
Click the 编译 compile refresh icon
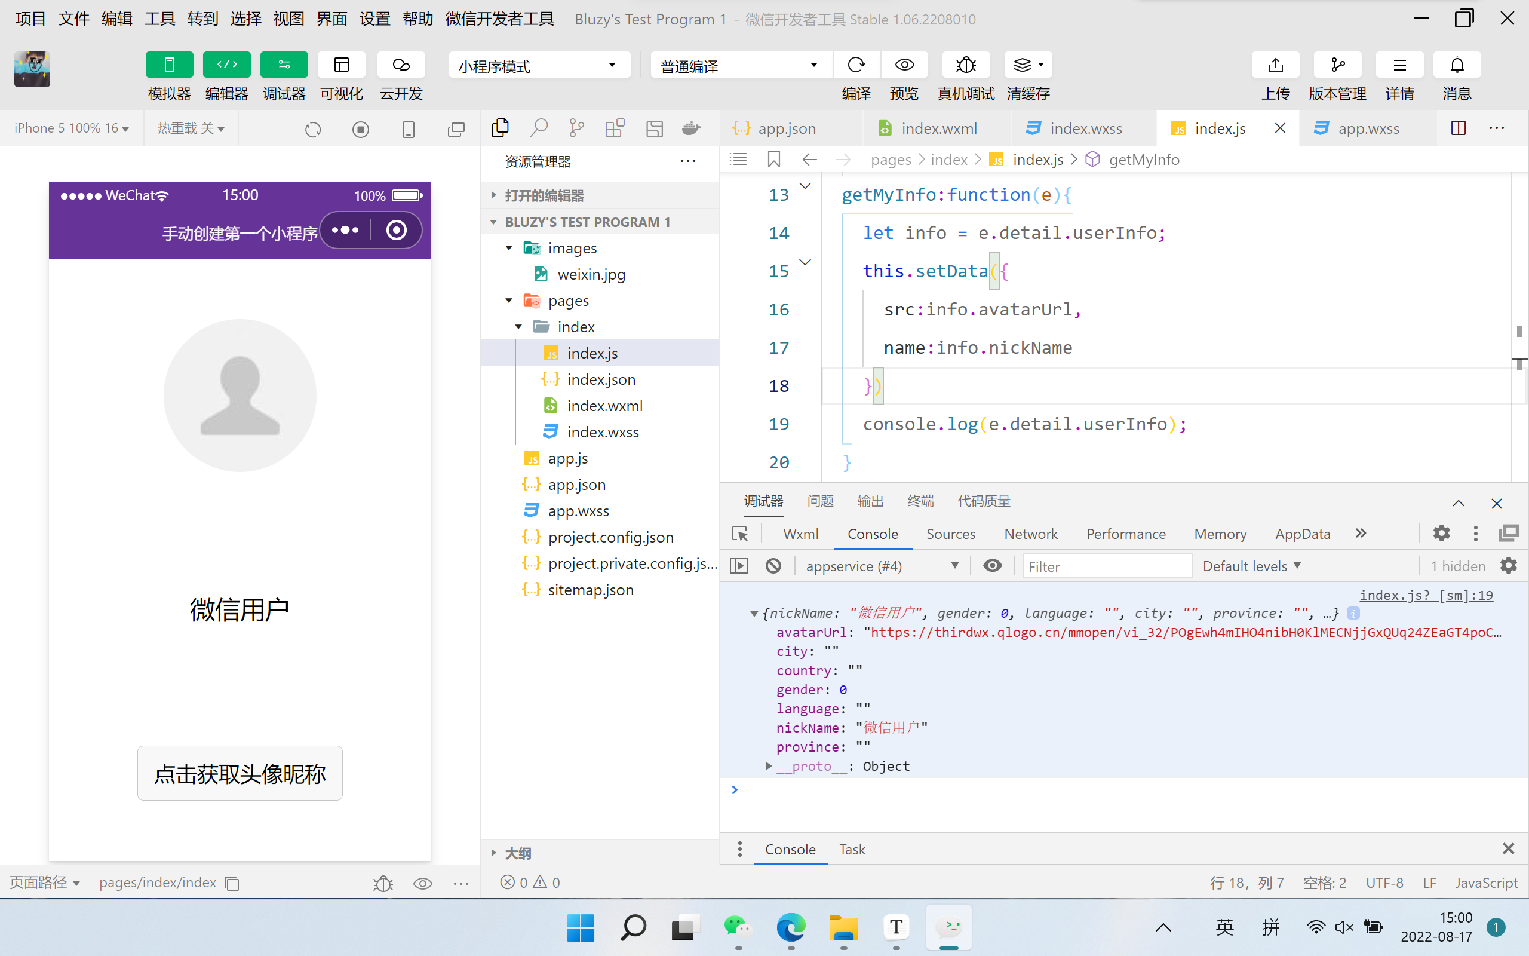pos(856,65)
